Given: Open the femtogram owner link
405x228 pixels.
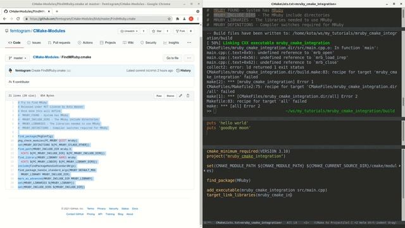Looking at the screenshot, I should (x=20, y=31).
